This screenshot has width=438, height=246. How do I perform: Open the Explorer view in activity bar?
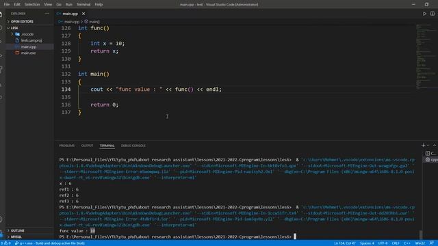[1, 14]
